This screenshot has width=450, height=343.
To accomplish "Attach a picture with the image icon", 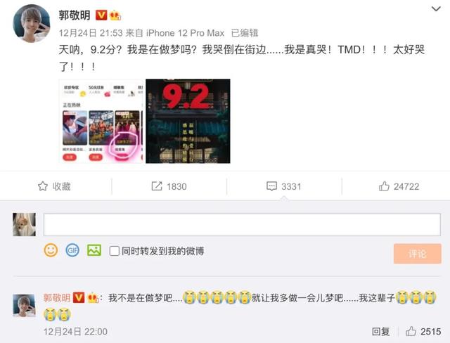I will 94,250.
